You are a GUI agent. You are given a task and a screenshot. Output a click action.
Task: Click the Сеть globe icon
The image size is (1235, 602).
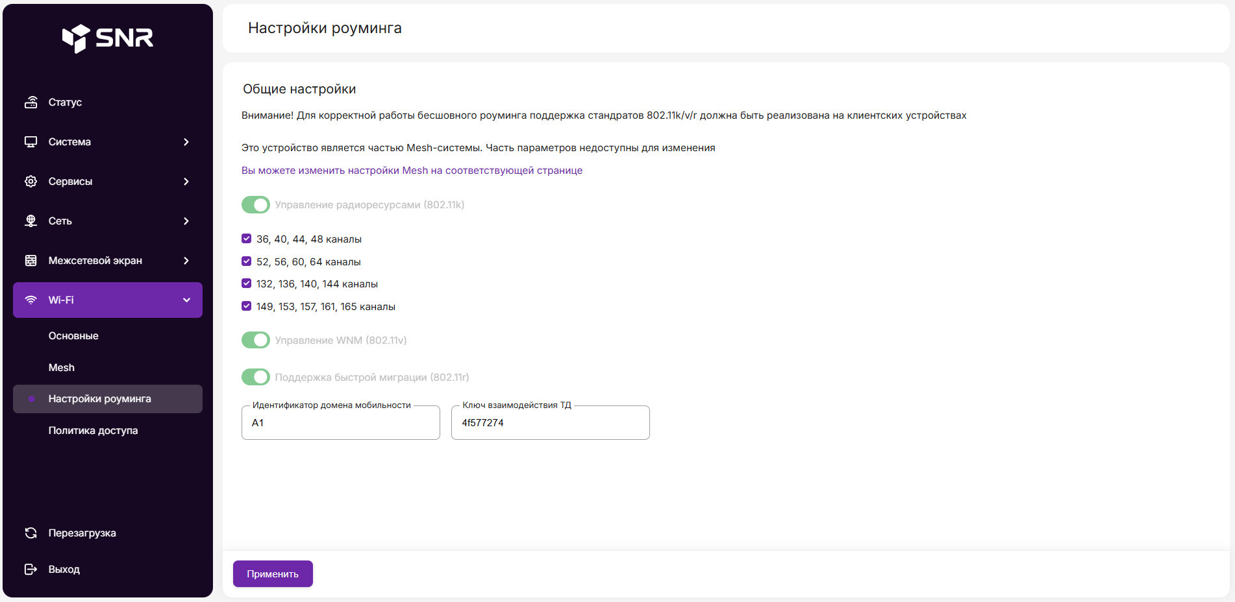(x=31, y=221)
